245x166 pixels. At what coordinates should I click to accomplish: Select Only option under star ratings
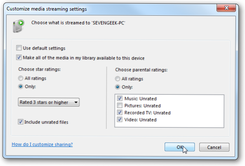tap(21, 86)
